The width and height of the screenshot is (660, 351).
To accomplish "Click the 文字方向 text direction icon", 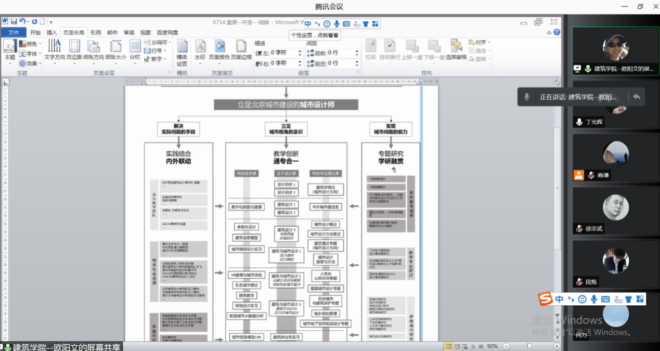I will (55, 50).
